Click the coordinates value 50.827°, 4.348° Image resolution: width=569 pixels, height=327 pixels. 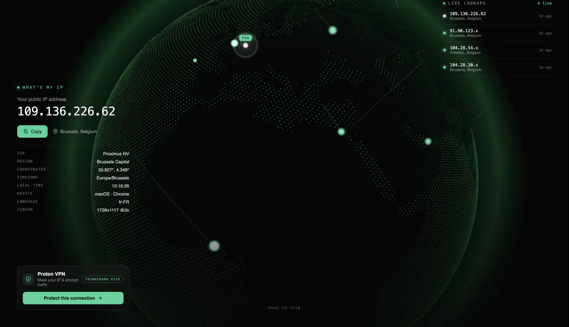click(114, 170)
